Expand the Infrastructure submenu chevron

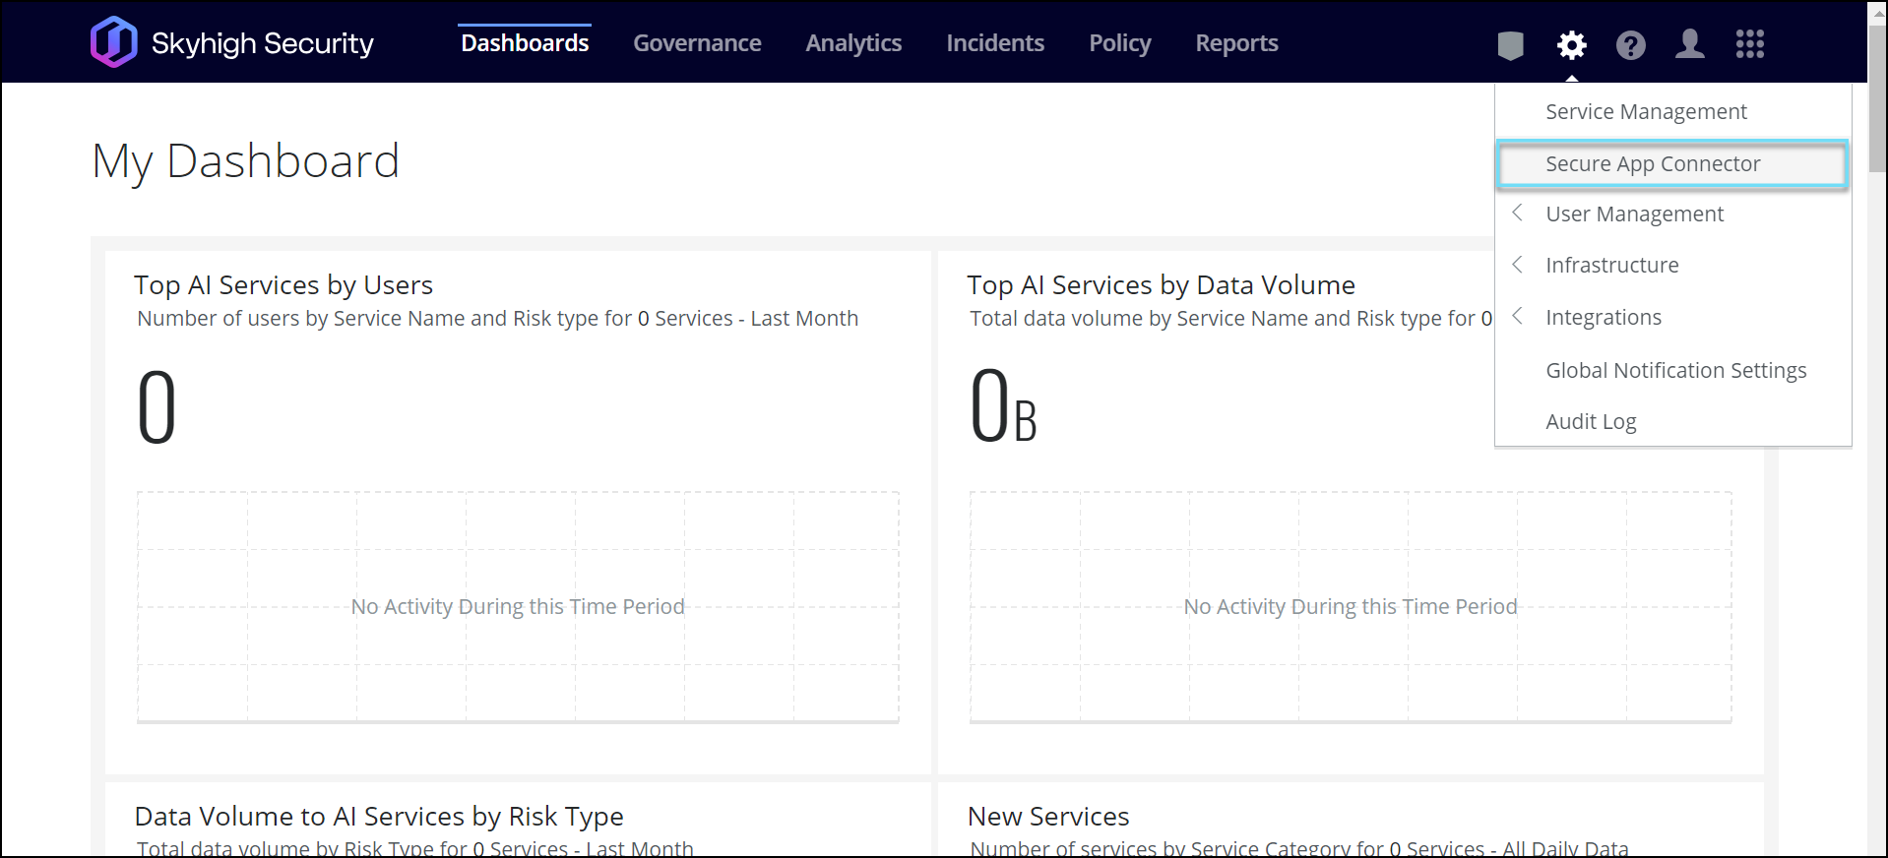[1518, 264]
